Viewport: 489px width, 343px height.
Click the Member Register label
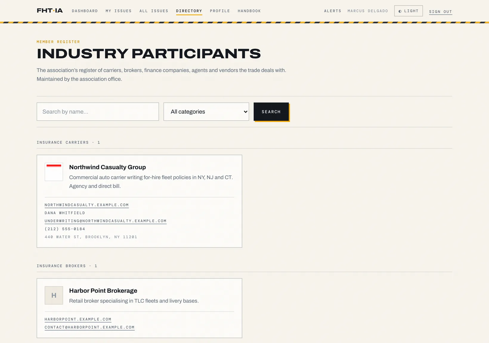[x=58, y=42]
